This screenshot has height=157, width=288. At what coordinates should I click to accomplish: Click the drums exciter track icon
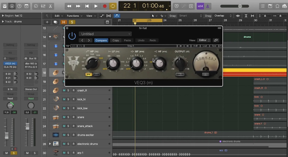pyautogui.click(x=56, y=135)
